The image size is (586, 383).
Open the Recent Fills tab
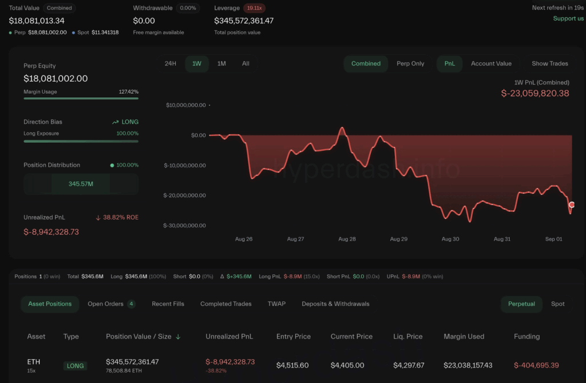point(168,304)
